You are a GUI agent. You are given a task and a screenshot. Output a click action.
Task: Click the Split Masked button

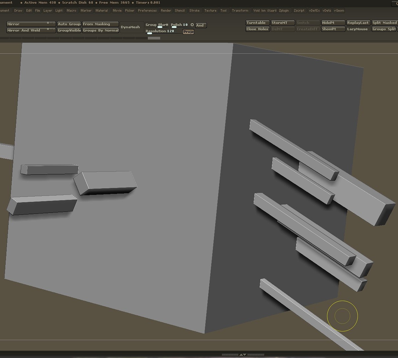click(x=384, y=23)
